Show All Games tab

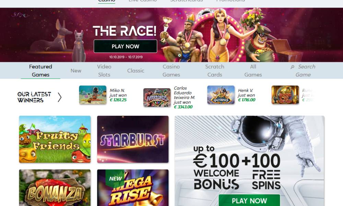pos(253,70)
